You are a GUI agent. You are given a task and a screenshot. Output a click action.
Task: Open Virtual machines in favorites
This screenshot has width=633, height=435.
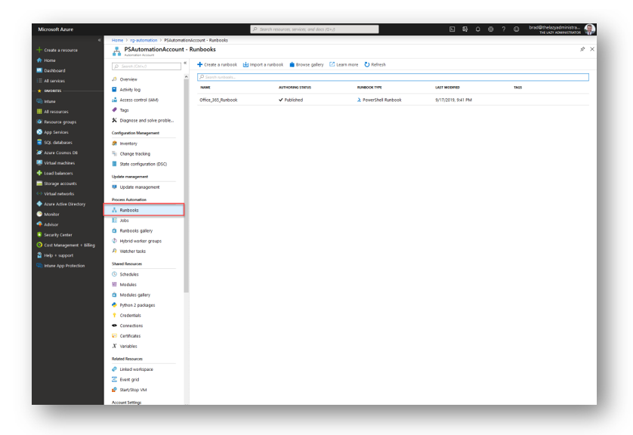pyautogui.click(x=56, y=163)
